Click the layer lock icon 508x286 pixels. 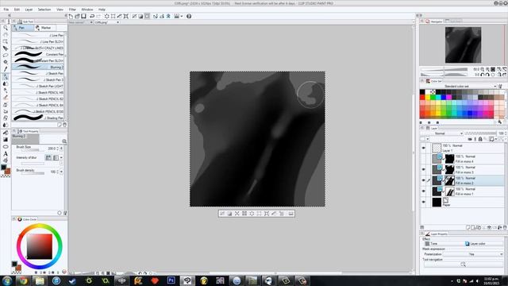pyautogui.click(x=480, y=139)
